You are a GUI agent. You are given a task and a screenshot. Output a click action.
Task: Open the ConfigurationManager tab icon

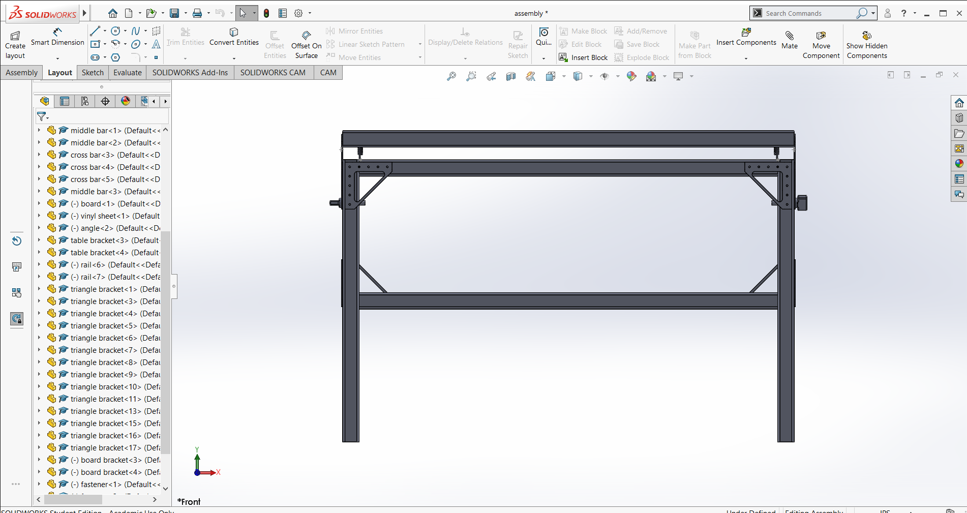point(85,101)
